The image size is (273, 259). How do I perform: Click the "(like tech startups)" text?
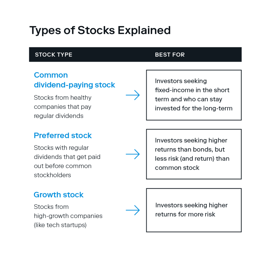tap(60, 225)
